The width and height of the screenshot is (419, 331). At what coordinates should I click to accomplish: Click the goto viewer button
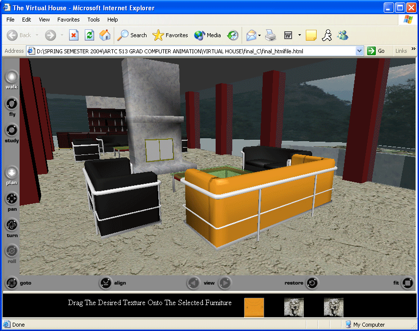[x=11, y=283]
